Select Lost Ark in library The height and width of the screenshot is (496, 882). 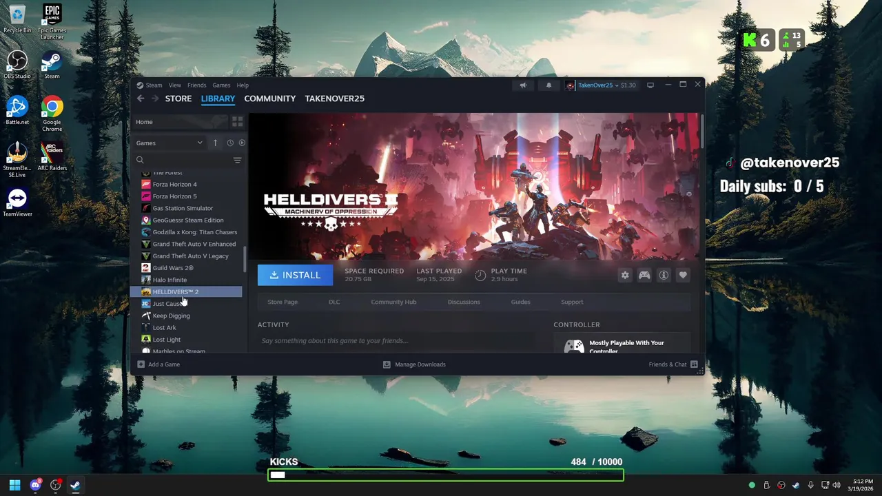tap(186, 328)
